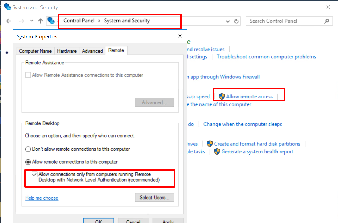Click the Select Users button
The height and width of the screenshot is (223, 338).
(x=155, y=198)
